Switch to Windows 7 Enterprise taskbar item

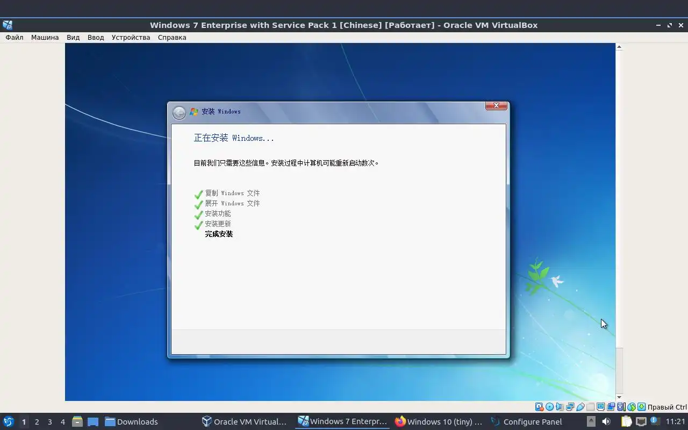point(342,421)
